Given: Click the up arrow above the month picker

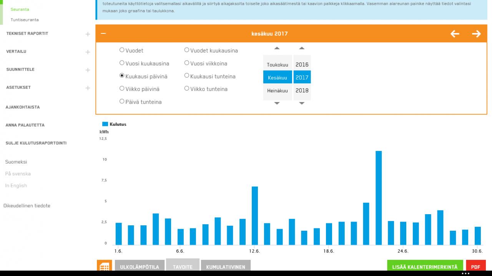Looking at the screenshot, I should [x=277, y=48].
